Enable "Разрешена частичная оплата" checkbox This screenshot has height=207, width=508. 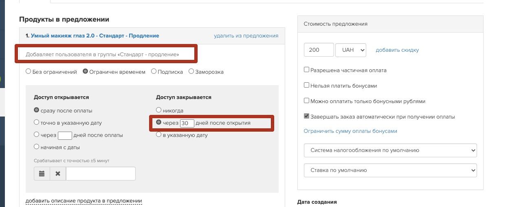[x=306, y=70]
